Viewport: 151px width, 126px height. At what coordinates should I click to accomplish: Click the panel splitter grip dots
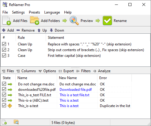point(75,68)
